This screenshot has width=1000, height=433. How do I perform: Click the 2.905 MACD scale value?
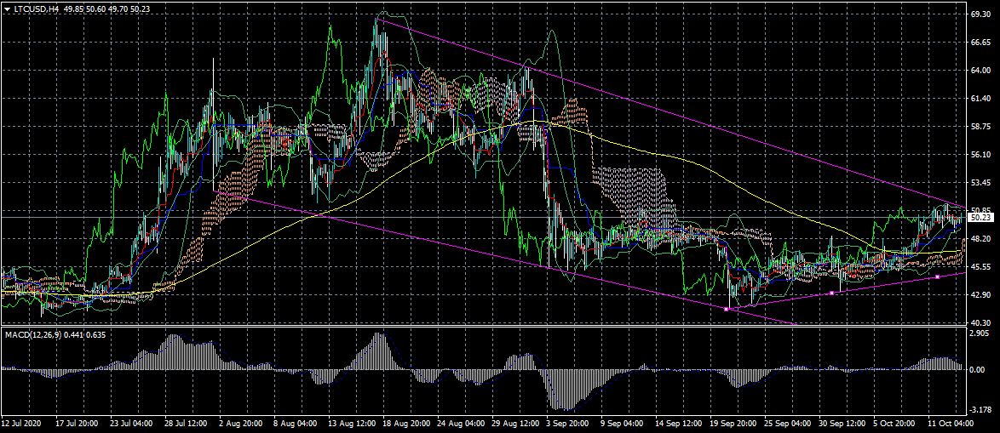click(979, 333)
